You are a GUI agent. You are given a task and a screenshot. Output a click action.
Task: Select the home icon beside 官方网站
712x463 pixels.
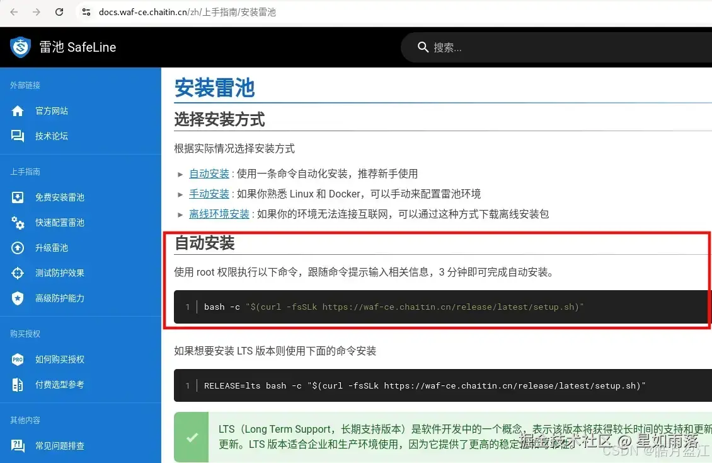coord(17,110)
